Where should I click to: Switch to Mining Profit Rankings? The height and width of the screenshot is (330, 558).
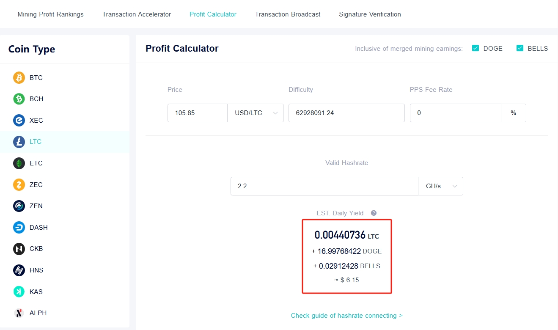click(50, 14)
